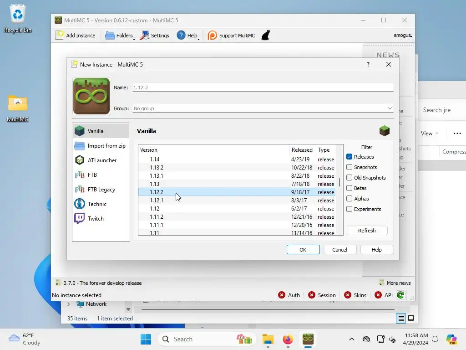Image resolution: width=466 pixels, height=350 pixels.
Task: Enable the Alphas filter checkbox
Action: (x=349, y=198)
